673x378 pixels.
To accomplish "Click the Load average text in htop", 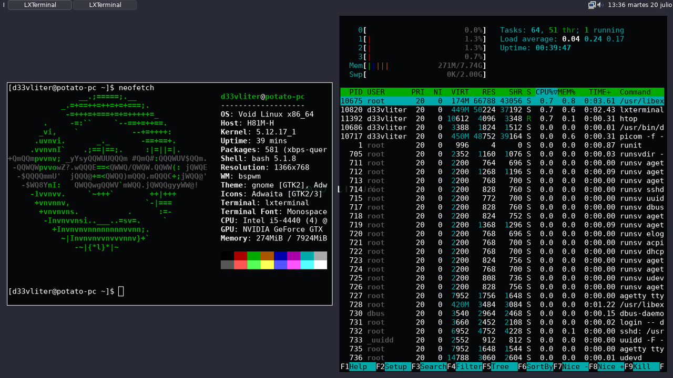I will [562, 39].
